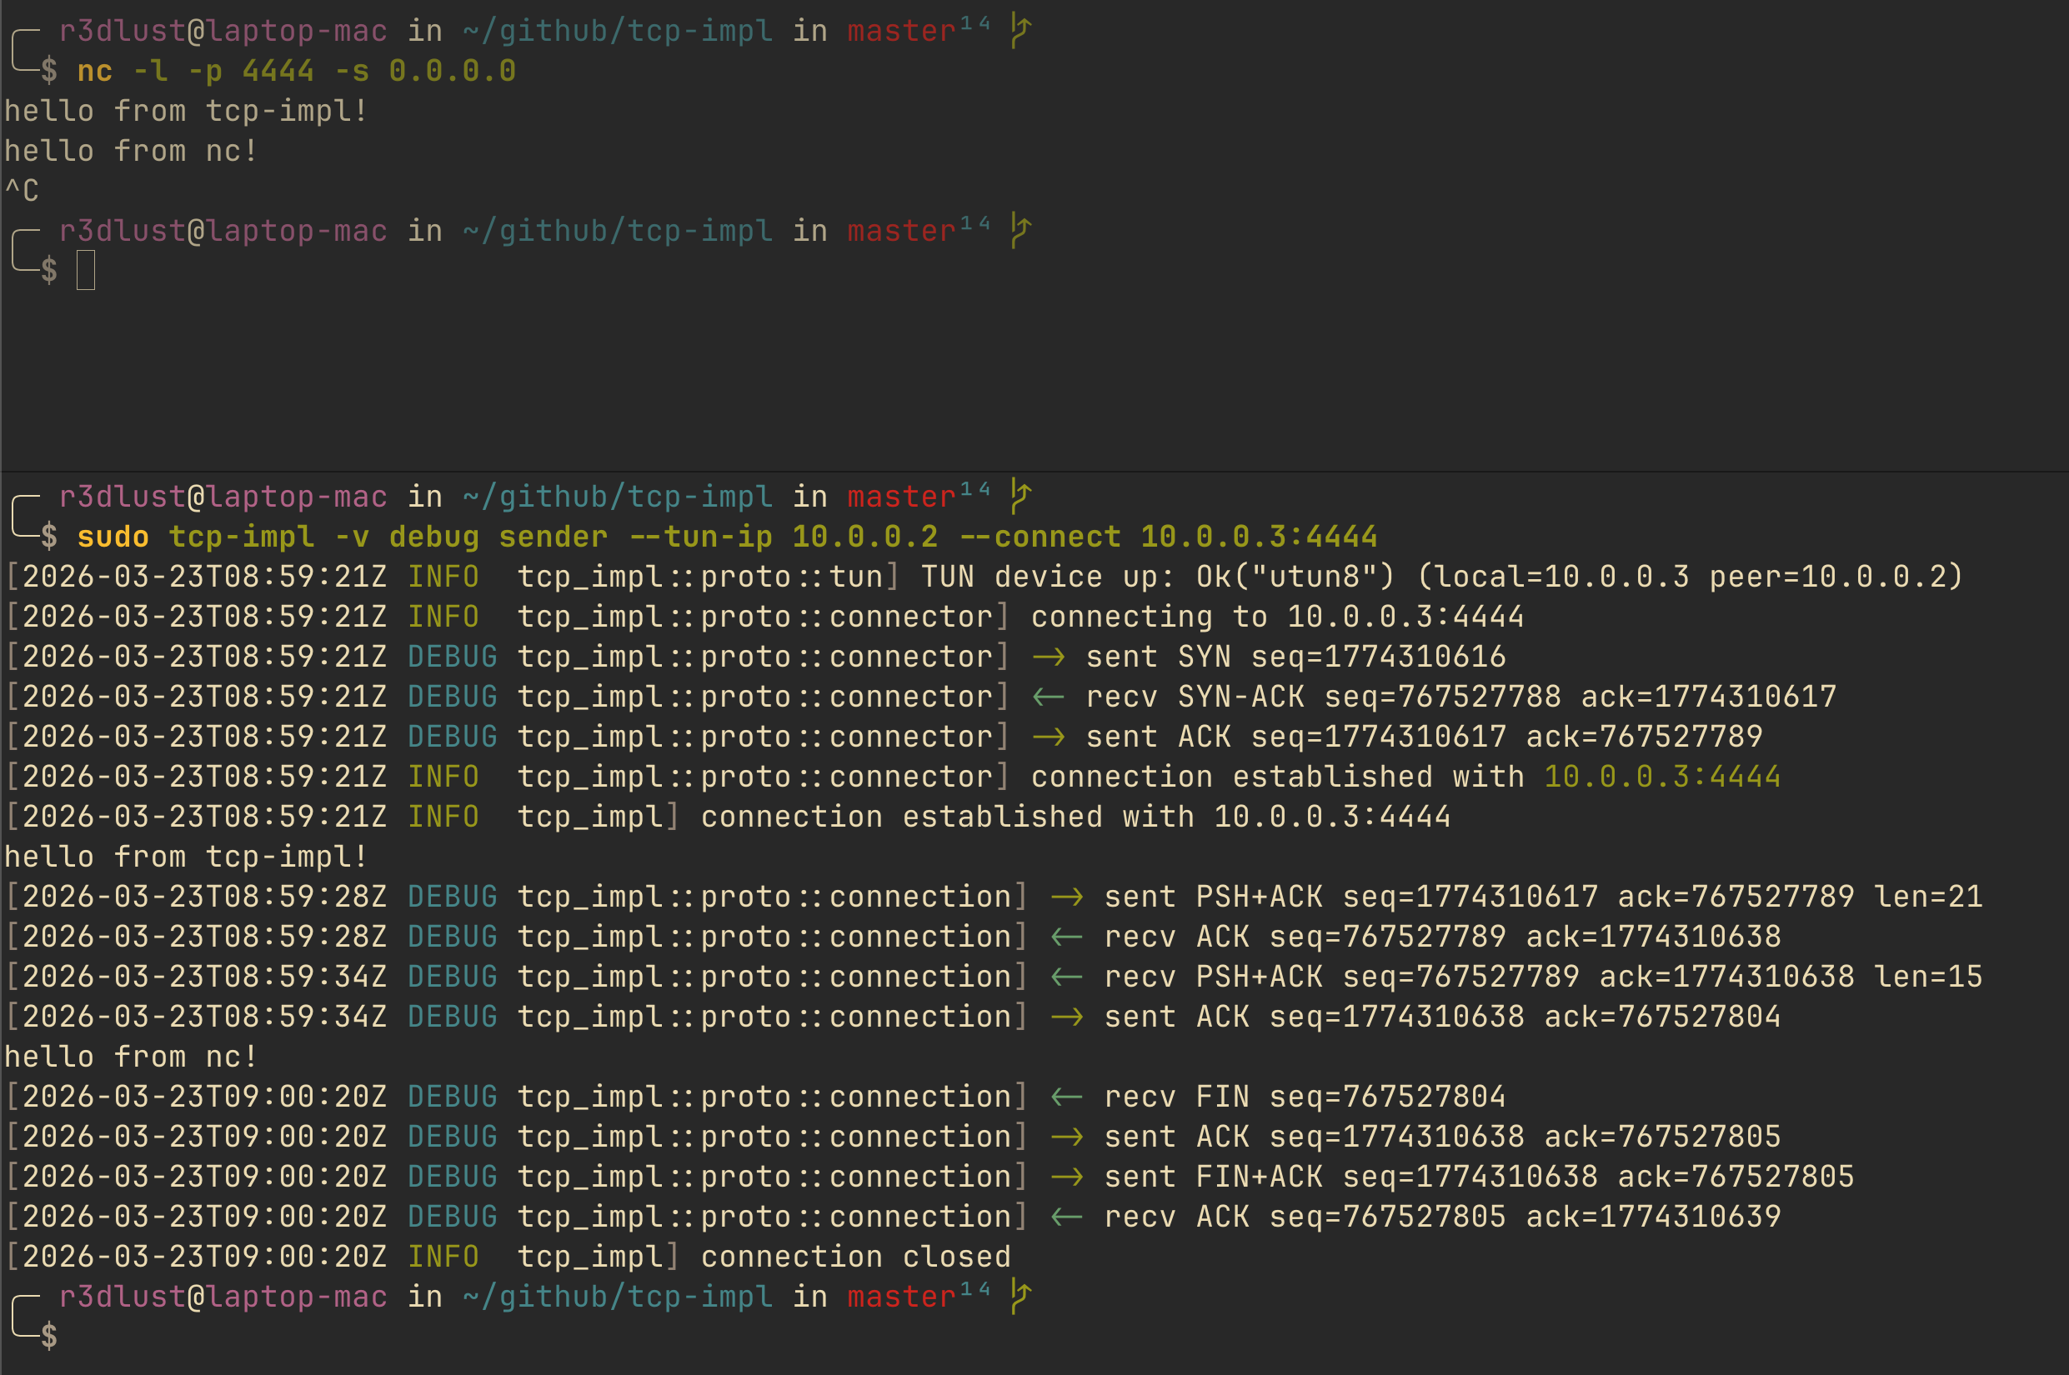Click right arrow icon before 'sent FIN+ACK'
The width and height of the screenshot is (2069, 1375).
pyautogui.click(x=1066, y=1177)
